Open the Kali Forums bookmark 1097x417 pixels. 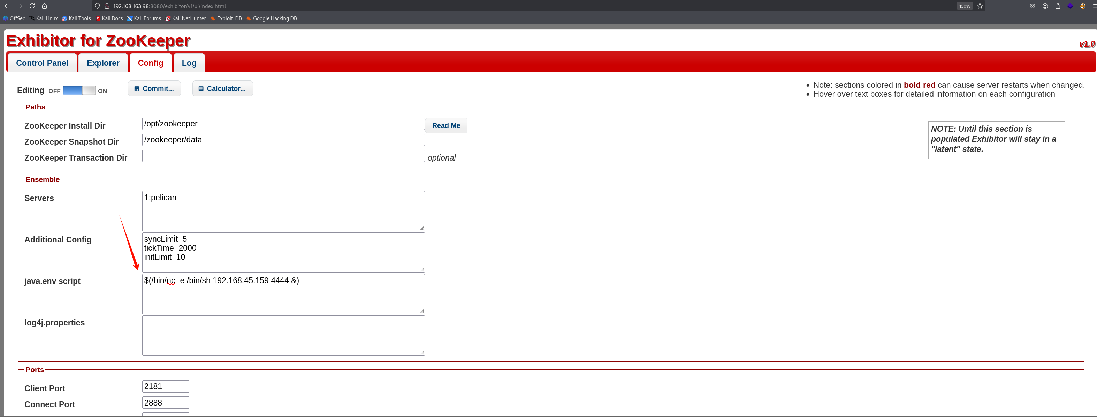[x=144, y=18]
